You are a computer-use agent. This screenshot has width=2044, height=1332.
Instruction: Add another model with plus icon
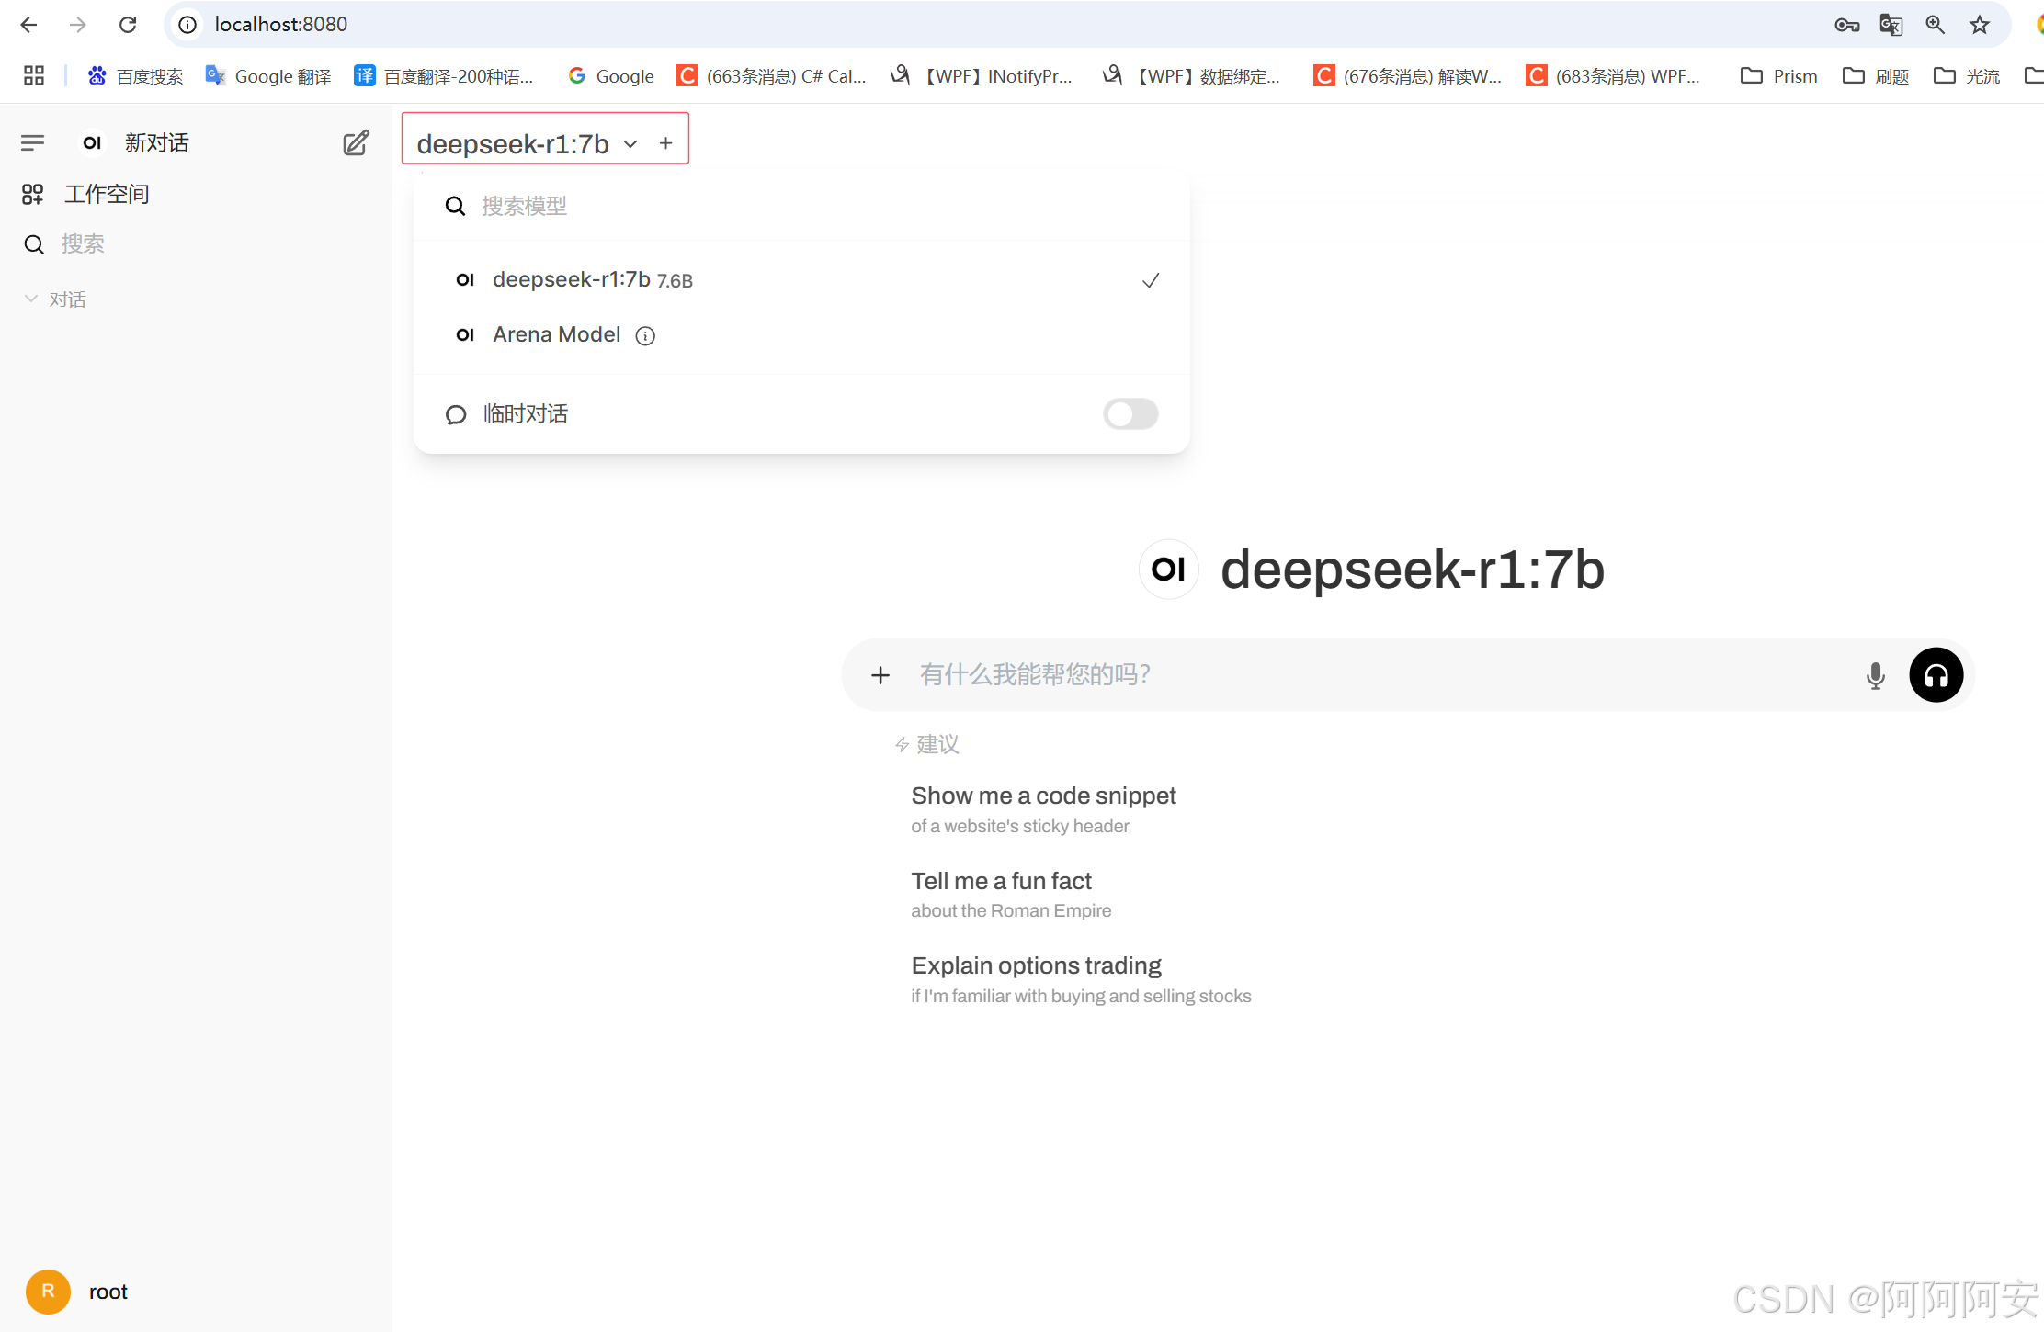click(666, 144)
